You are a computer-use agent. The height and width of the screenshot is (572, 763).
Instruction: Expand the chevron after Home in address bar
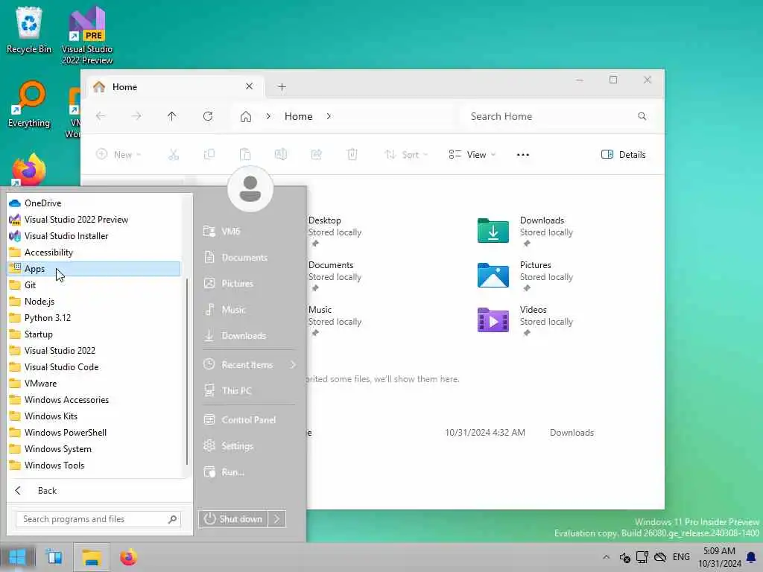tap(329, 116)
